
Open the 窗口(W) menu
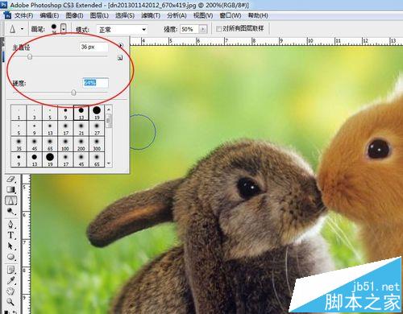(231, 15)
